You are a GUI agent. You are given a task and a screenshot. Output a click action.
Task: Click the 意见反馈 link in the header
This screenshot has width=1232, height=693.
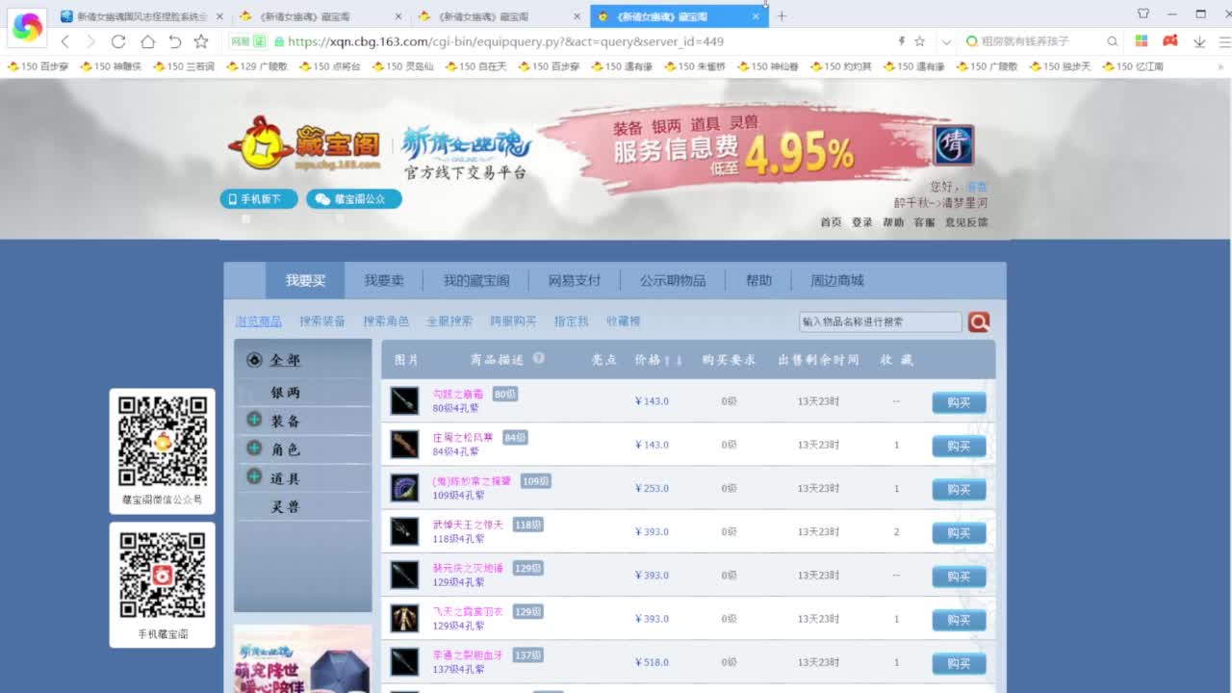(965, 222)
